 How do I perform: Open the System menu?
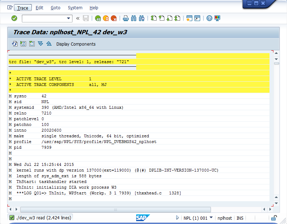coord(75,8)
